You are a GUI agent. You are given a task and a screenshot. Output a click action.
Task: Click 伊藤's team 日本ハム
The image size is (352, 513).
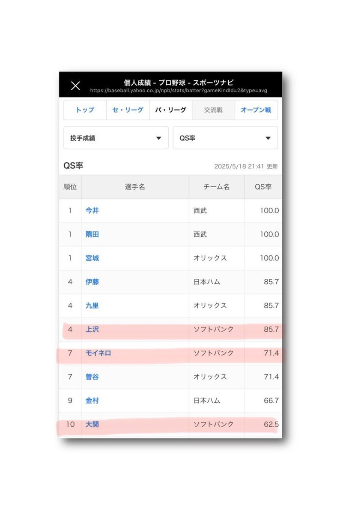coord(206,282)
